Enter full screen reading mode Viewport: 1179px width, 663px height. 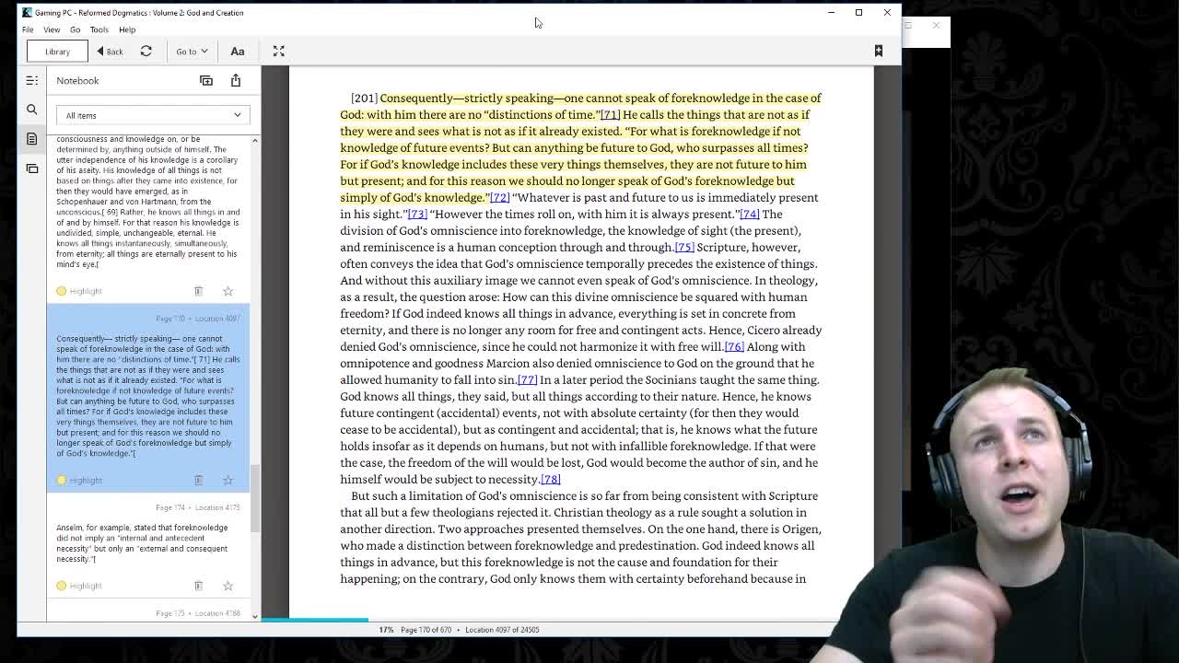(278, 51)
